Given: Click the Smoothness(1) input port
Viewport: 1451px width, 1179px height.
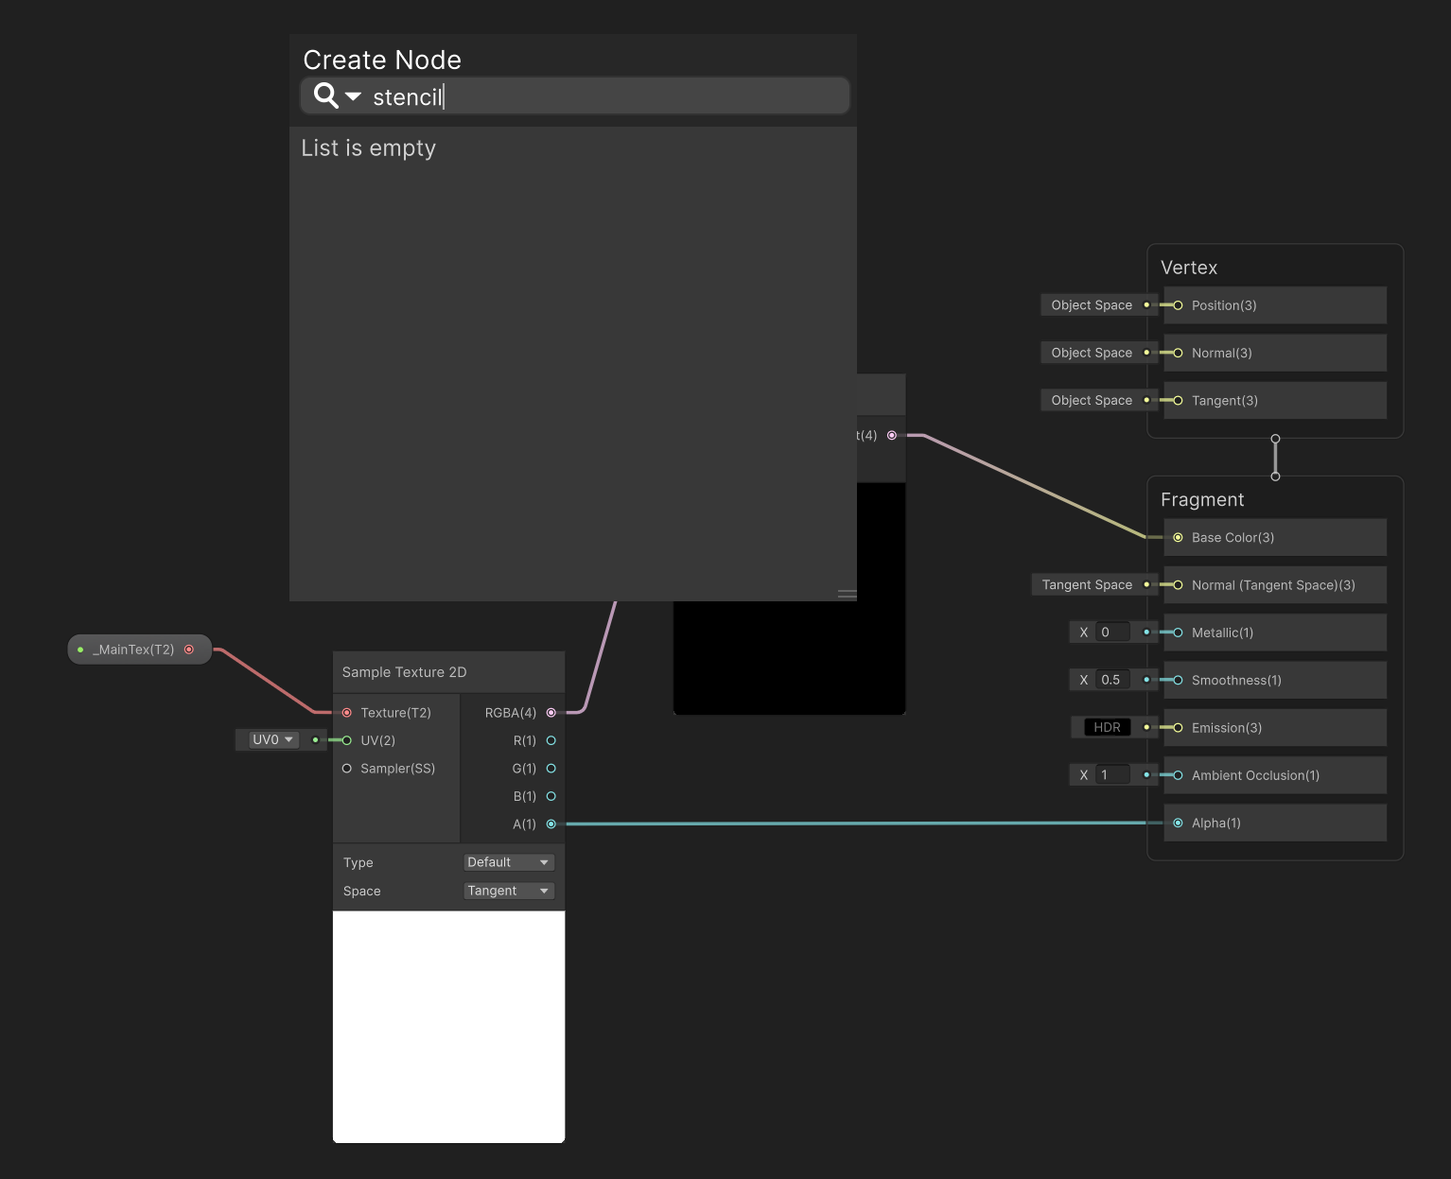Looking at the screenshot, I should click(x=1178, y=680).
